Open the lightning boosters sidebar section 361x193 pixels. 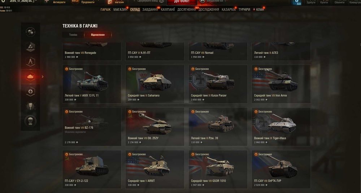pyautogui.click(x=30, y=91)
